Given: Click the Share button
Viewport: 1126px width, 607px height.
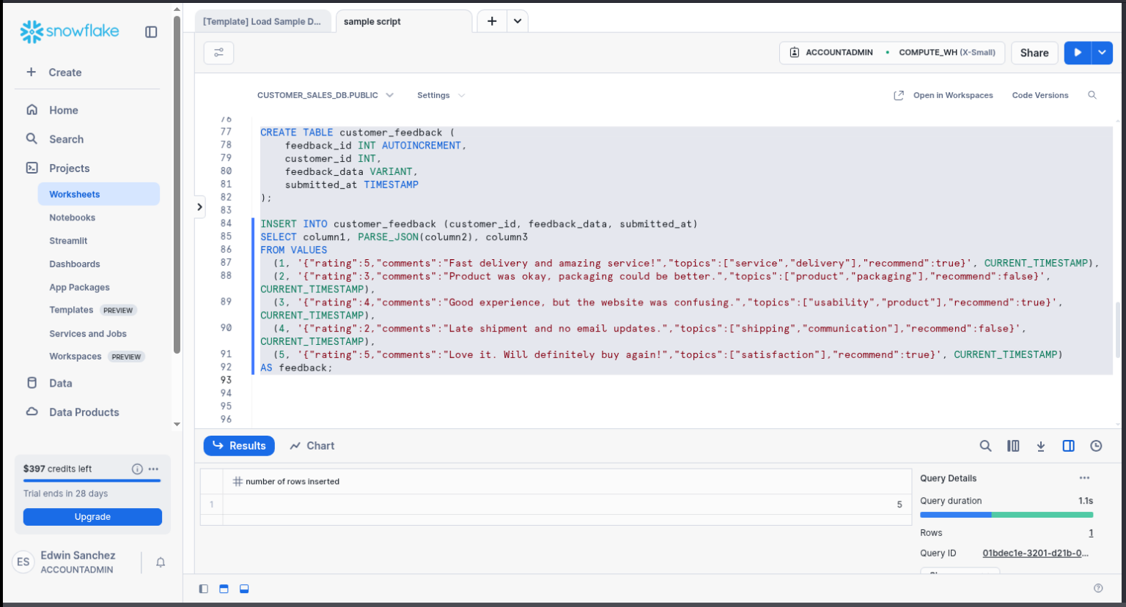Looking at the screenshot, I should tap(1034, 53).
